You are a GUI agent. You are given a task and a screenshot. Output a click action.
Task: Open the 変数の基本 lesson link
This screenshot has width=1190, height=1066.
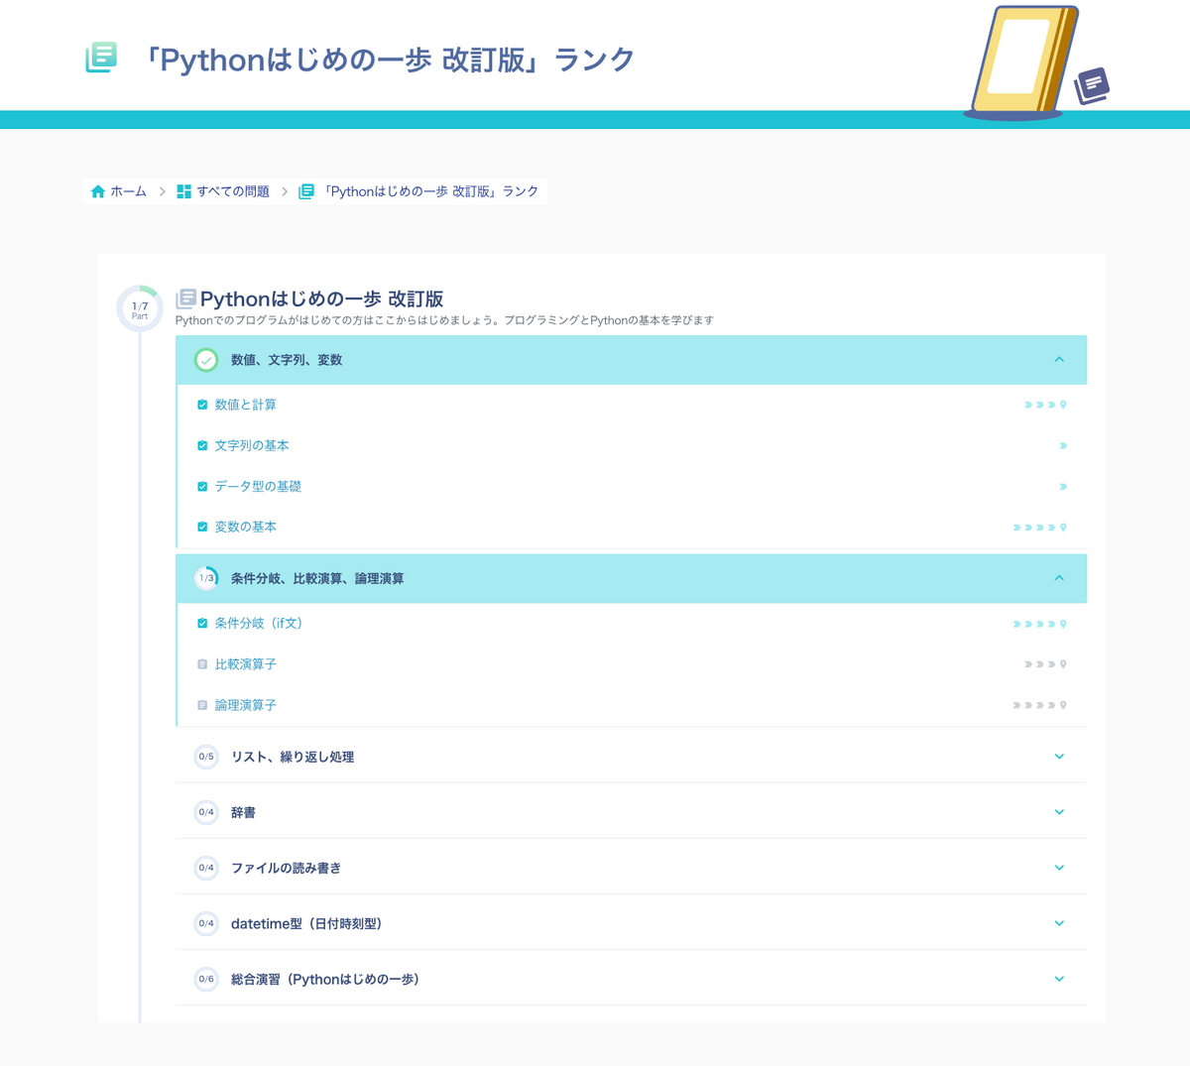point(246,528)
